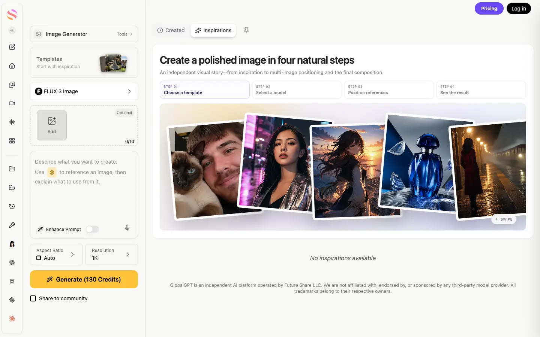Check the Share to community box
The width and height of the screenshot is (540, 337).
33,298
